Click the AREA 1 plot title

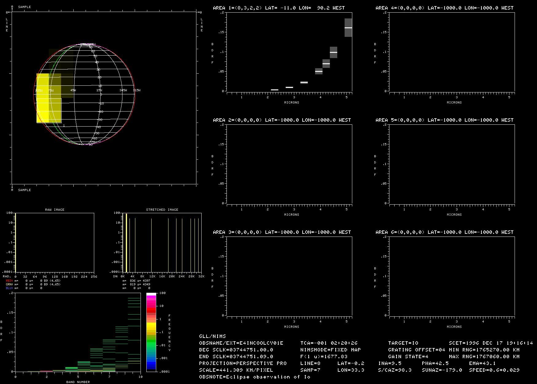tap(279, 8)
